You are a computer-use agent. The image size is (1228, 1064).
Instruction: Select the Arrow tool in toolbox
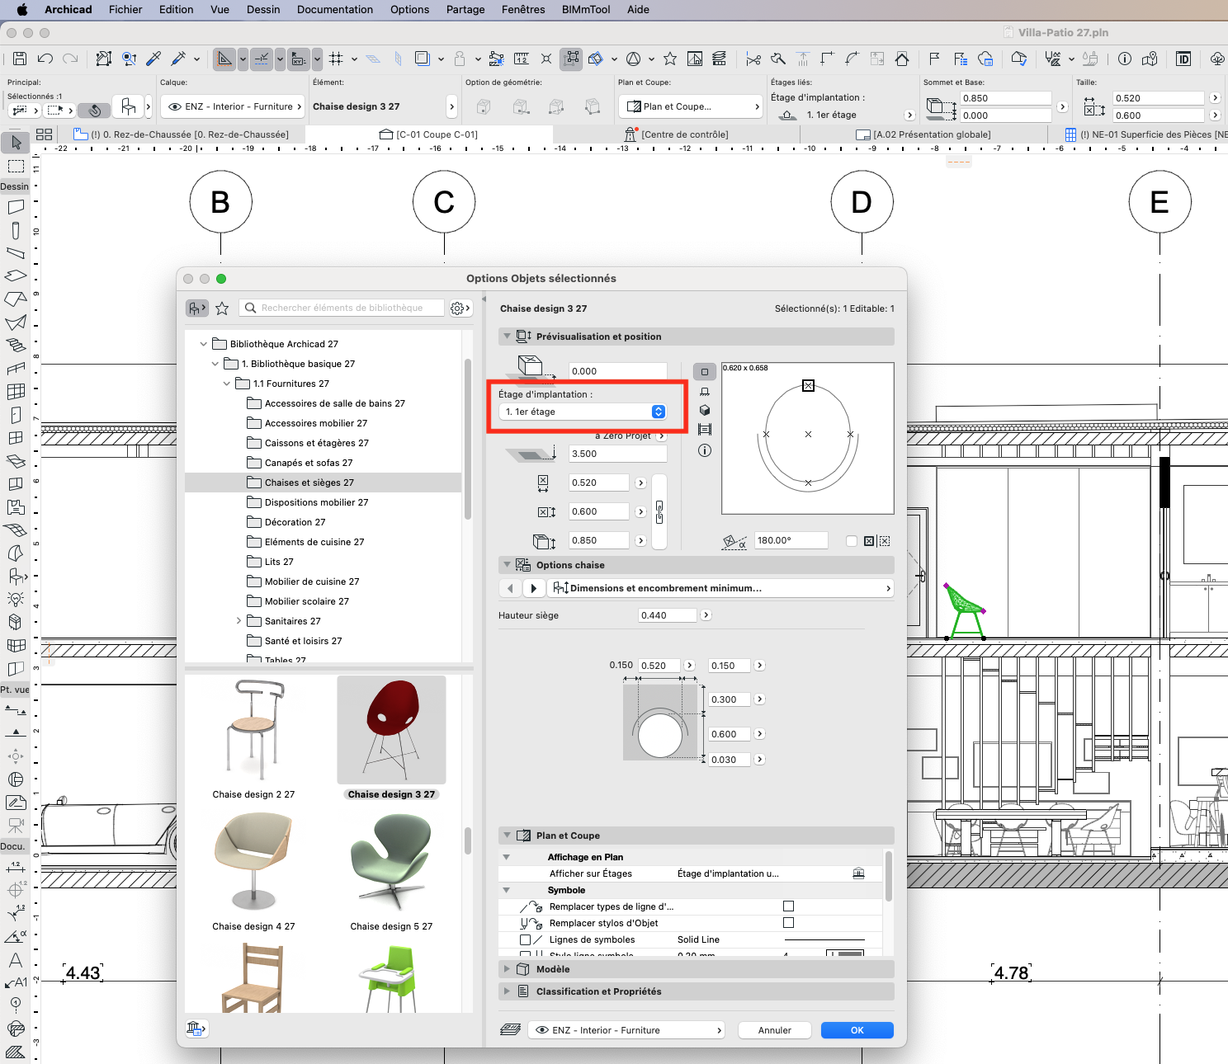pyautogui.click(x=16, y=143)
